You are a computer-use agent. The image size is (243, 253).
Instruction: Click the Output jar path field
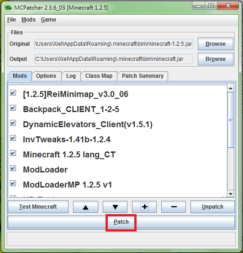click(x=114, y=59)
